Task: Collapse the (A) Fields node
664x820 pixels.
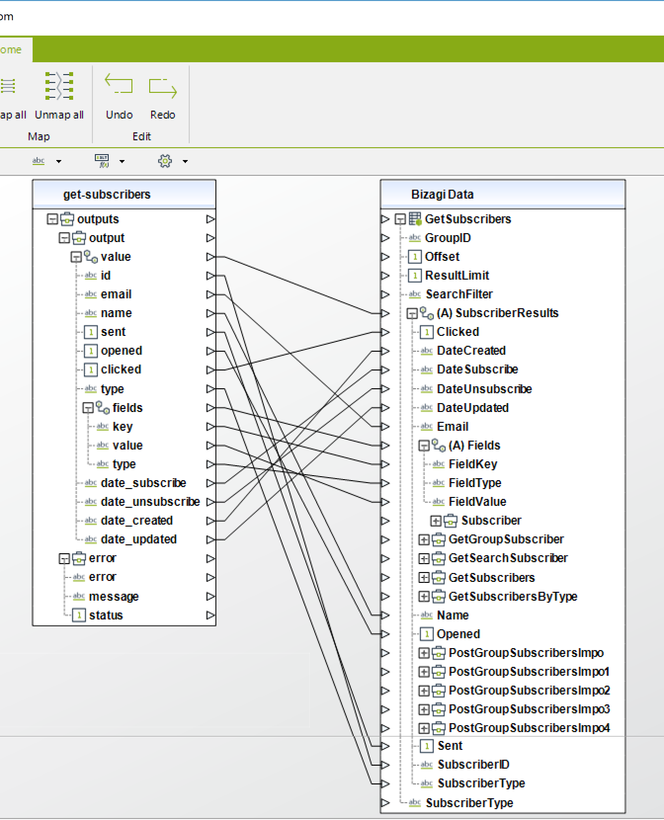Action: pyautogui.click(x=424, y=446)
